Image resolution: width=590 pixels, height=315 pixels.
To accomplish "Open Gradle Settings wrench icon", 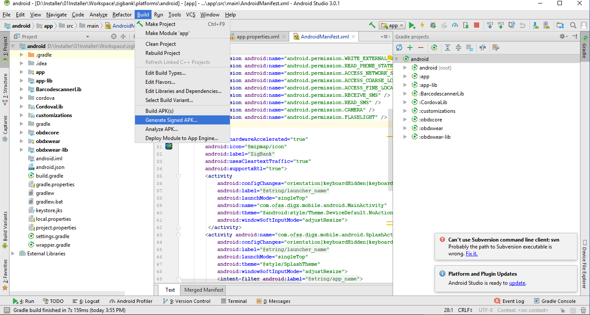I will coord(496,48).
